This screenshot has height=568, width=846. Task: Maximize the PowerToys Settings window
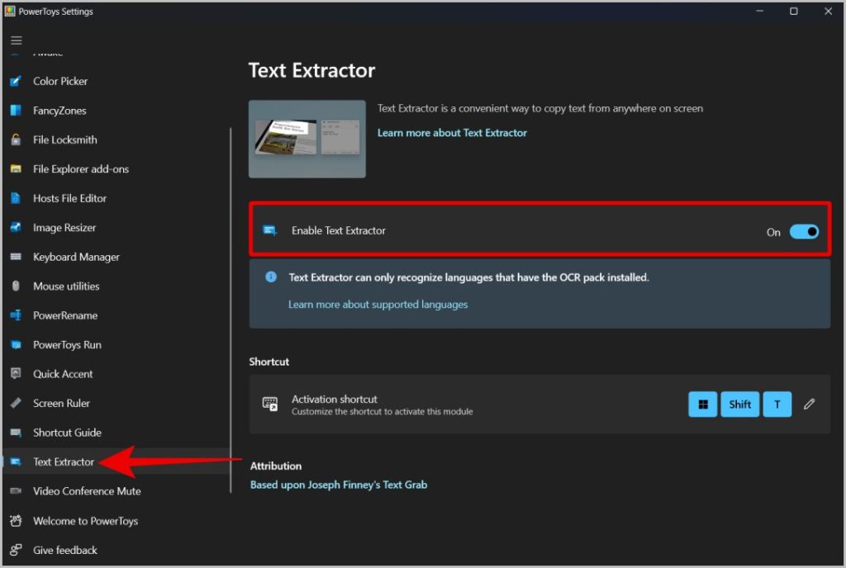[794, 11]
